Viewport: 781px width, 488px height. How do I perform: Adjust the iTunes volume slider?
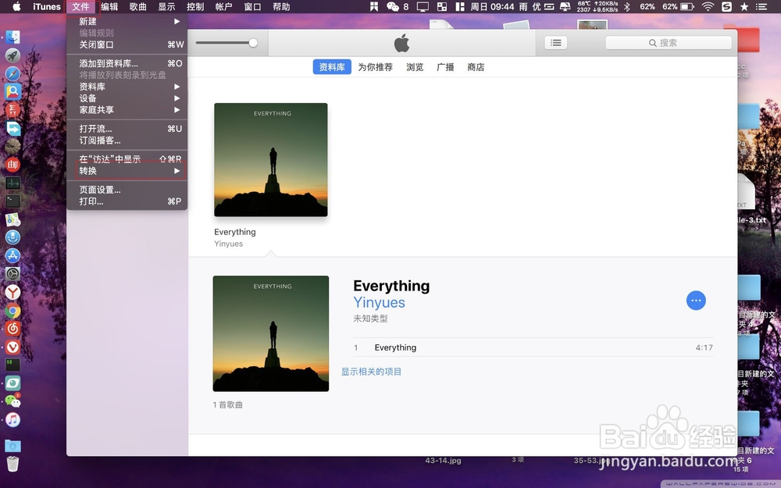click(226, 43)
